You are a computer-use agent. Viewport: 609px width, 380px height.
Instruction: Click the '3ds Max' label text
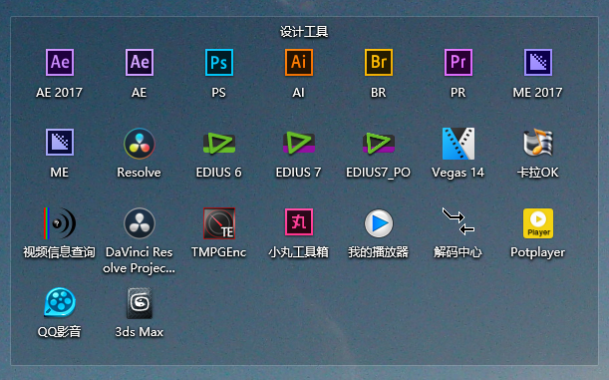(x=140, y=332)
